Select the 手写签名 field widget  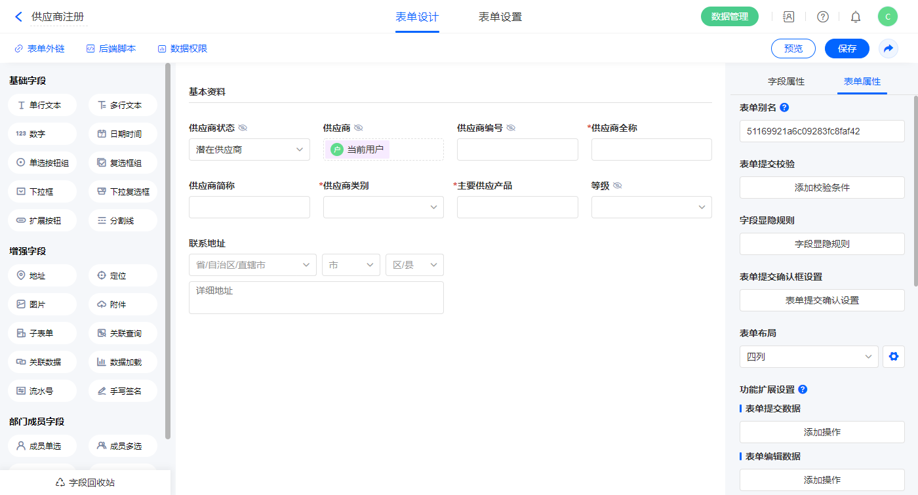point(123,391)
